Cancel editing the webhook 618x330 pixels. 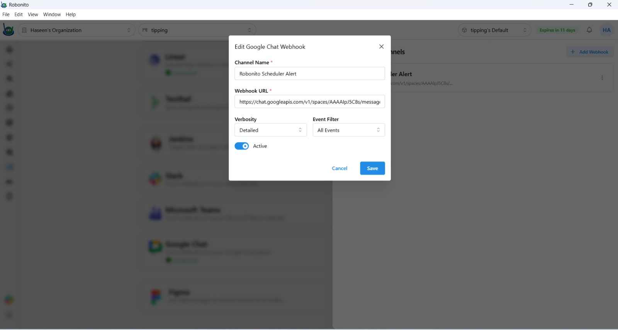[340, 168]
